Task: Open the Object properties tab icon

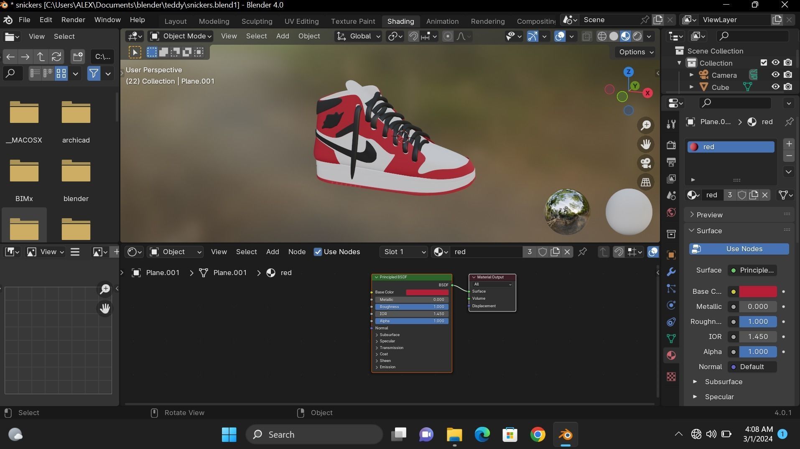Action: 671,255
